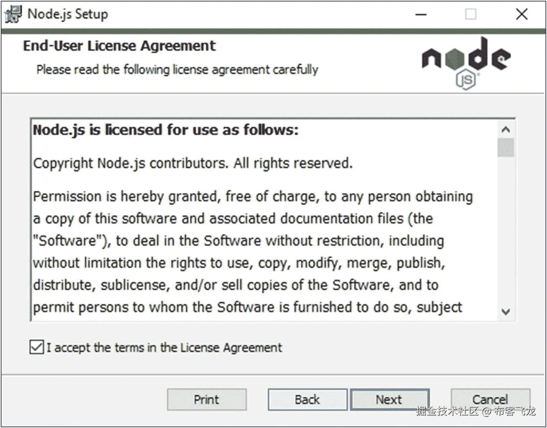Viewport: 547px width, 428px height.
Task: Cancel the Node.js installation
Action: [490, 399]
